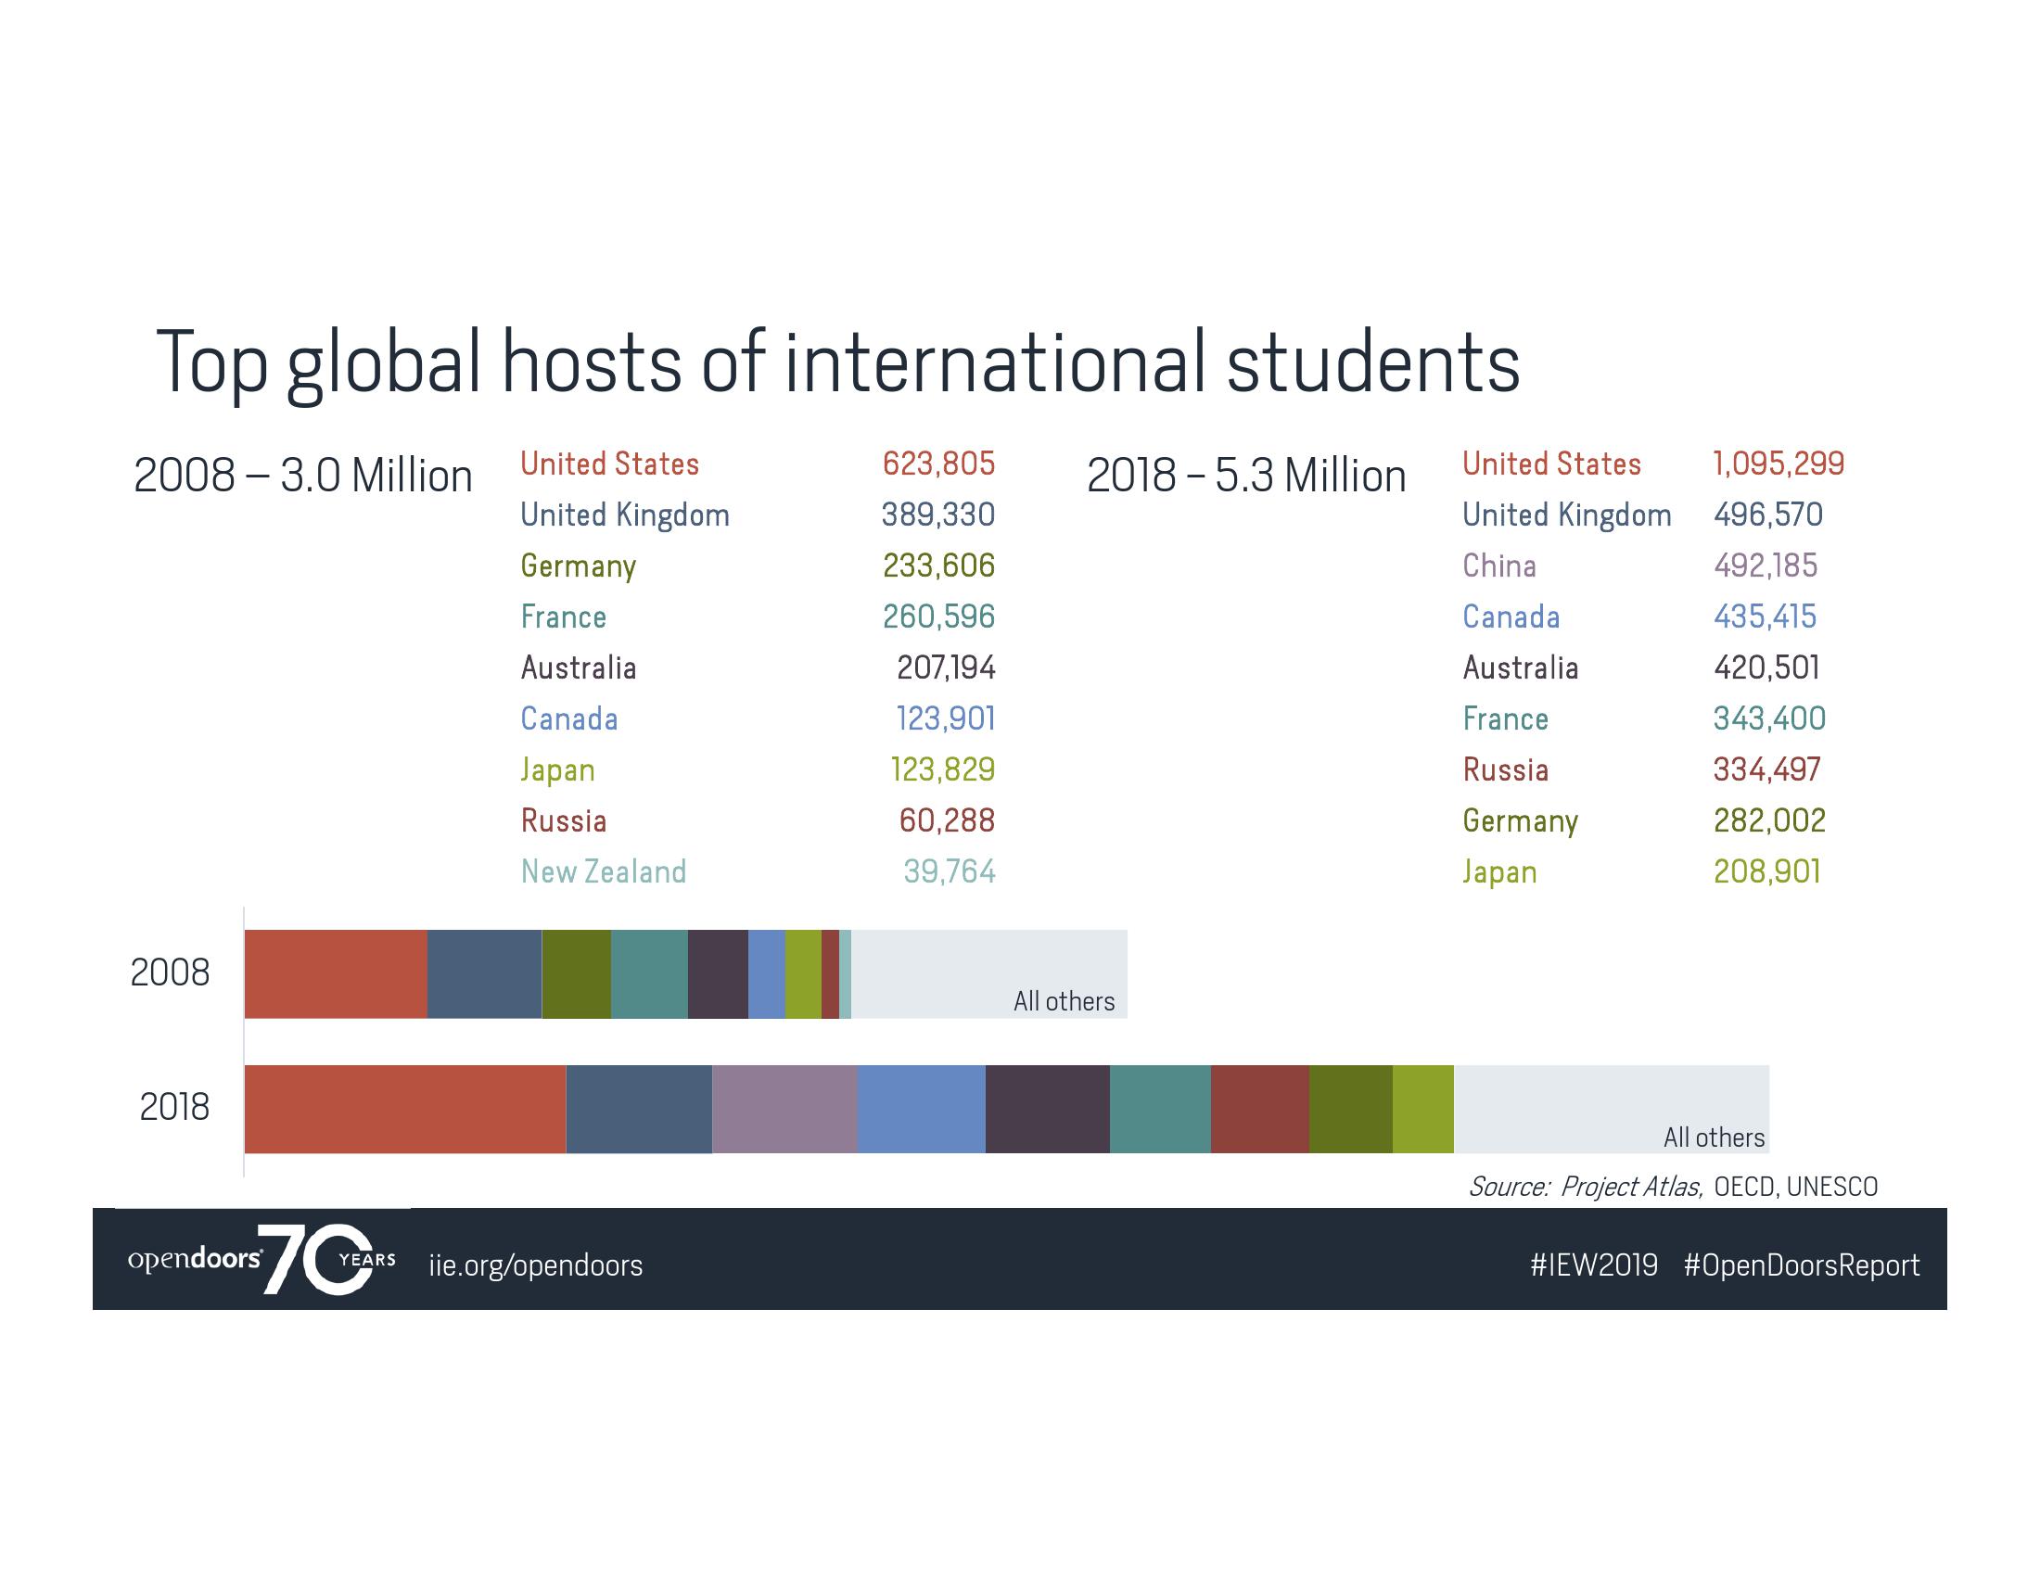Viewport: 2040px width, 1576px height.
Task: Click the 2018 'All others' bar segment
Action: (x=1612, y=1109)
